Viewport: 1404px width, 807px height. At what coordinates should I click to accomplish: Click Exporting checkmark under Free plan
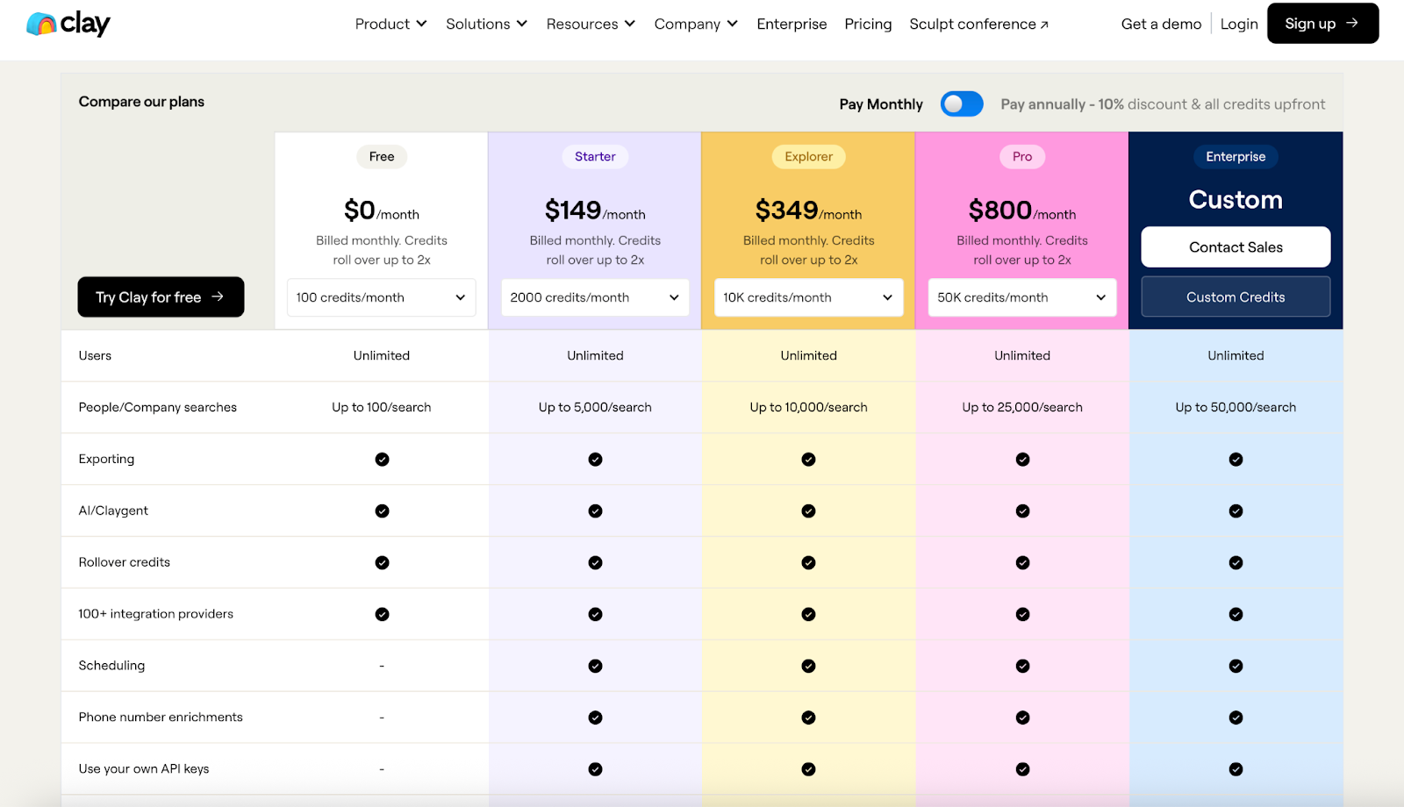382,459
